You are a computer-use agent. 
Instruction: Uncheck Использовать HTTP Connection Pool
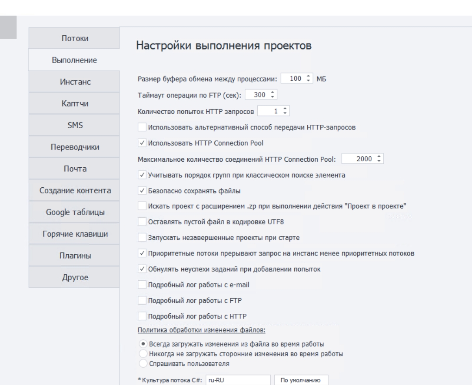pos(142,143)
